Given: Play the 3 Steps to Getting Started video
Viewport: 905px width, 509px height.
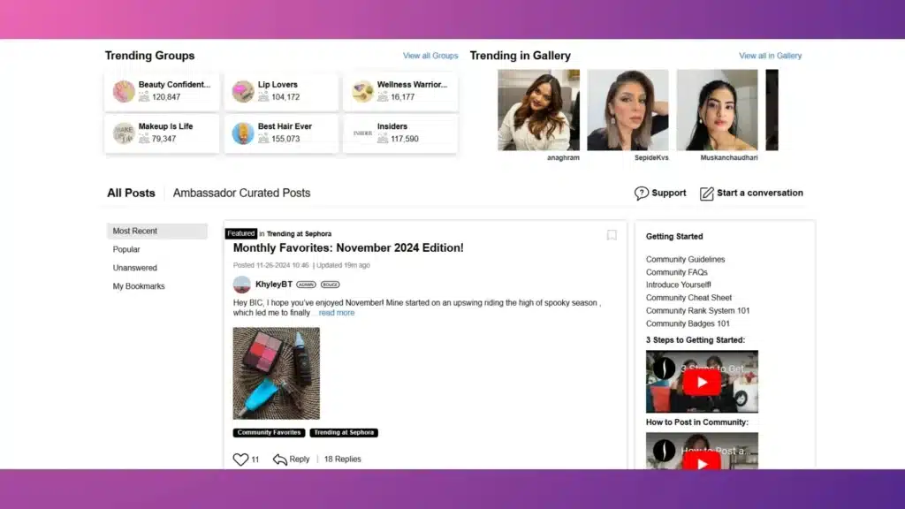Looking at the screenshot, I should pos(703,382).
